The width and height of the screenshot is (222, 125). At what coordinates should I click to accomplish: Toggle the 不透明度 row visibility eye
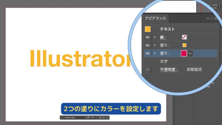[x=147, y=69]
